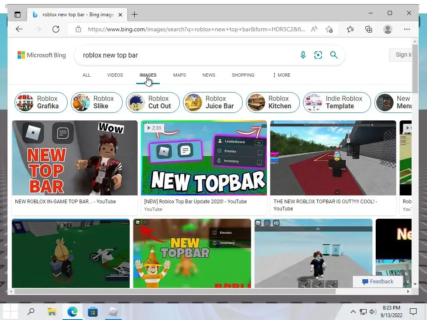This screenshot has width=427, height=320.
Task: Open the volume tray icon
Action: (373, 312)
